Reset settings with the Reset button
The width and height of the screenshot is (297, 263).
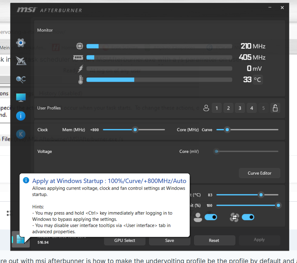click(x=214, y=241)
